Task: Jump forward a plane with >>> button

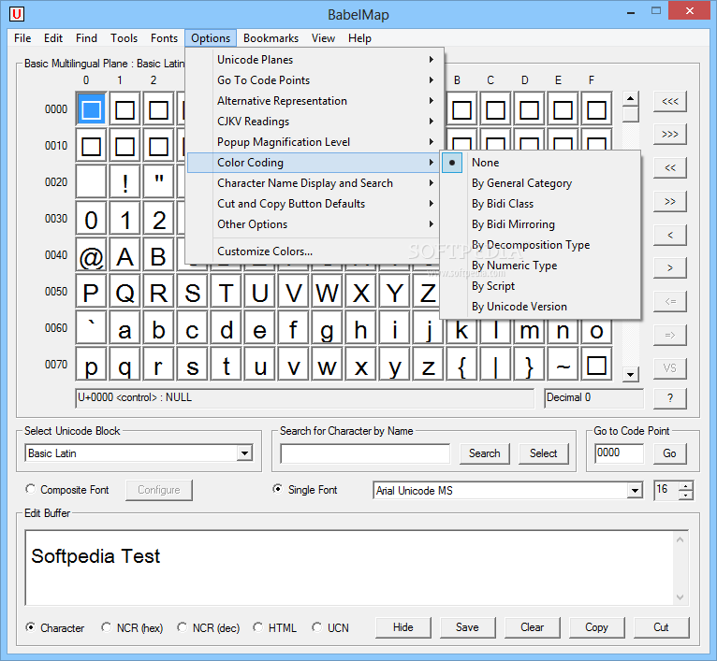Action: point(670,135)
